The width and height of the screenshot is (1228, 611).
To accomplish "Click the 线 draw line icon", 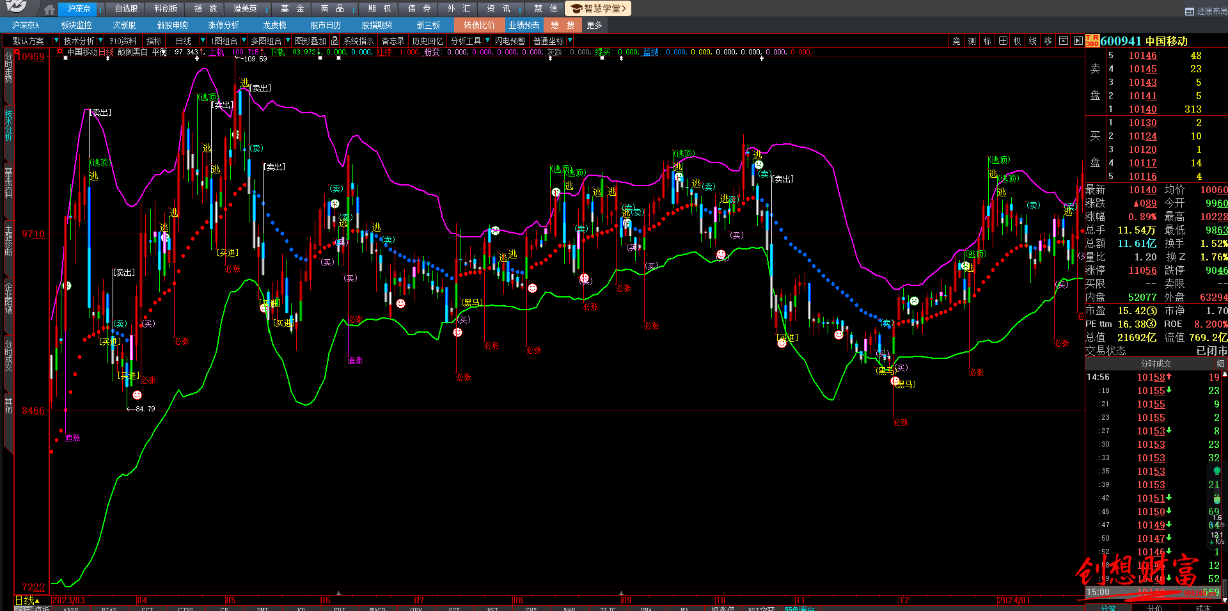I will click(1032, 41).
